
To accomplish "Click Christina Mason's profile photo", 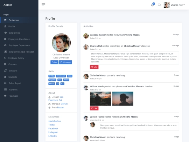I will click(61, 43).
